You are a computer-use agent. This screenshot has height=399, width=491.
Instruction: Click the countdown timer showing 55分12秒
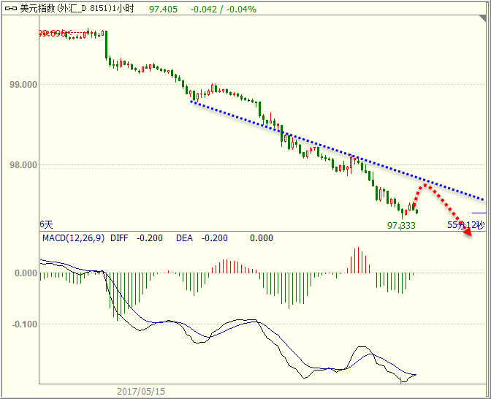pos(465,225)
